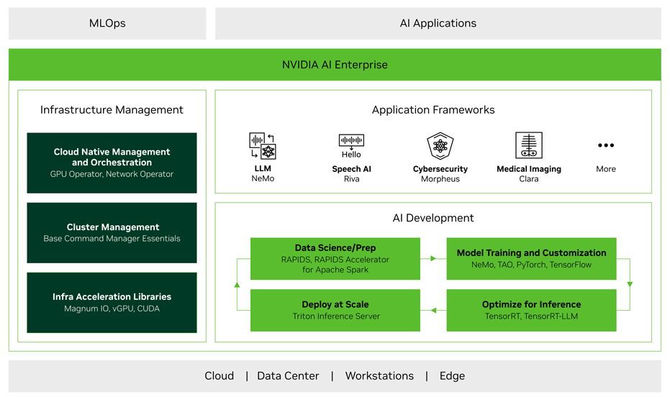The width and height of the screenshot is (670, 397).
Task: Click the Edge deployment label
Action: click(x=452, y=376)
